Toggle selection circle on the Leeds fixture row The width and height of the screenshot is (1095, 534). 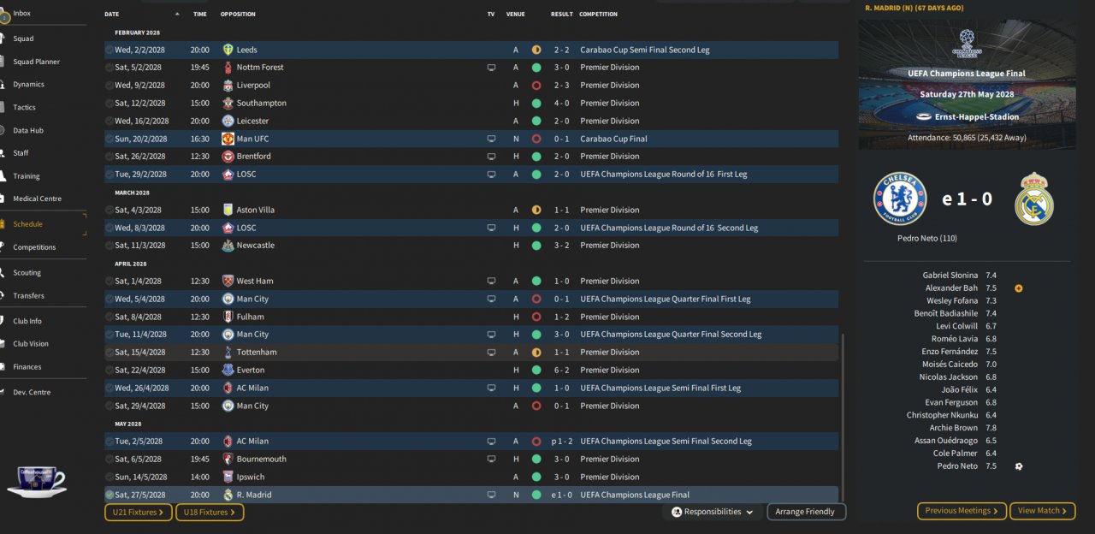[x=109, y=50]
